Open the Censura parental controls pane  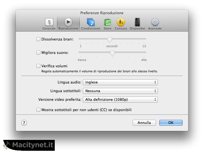[x=121, y=24]
